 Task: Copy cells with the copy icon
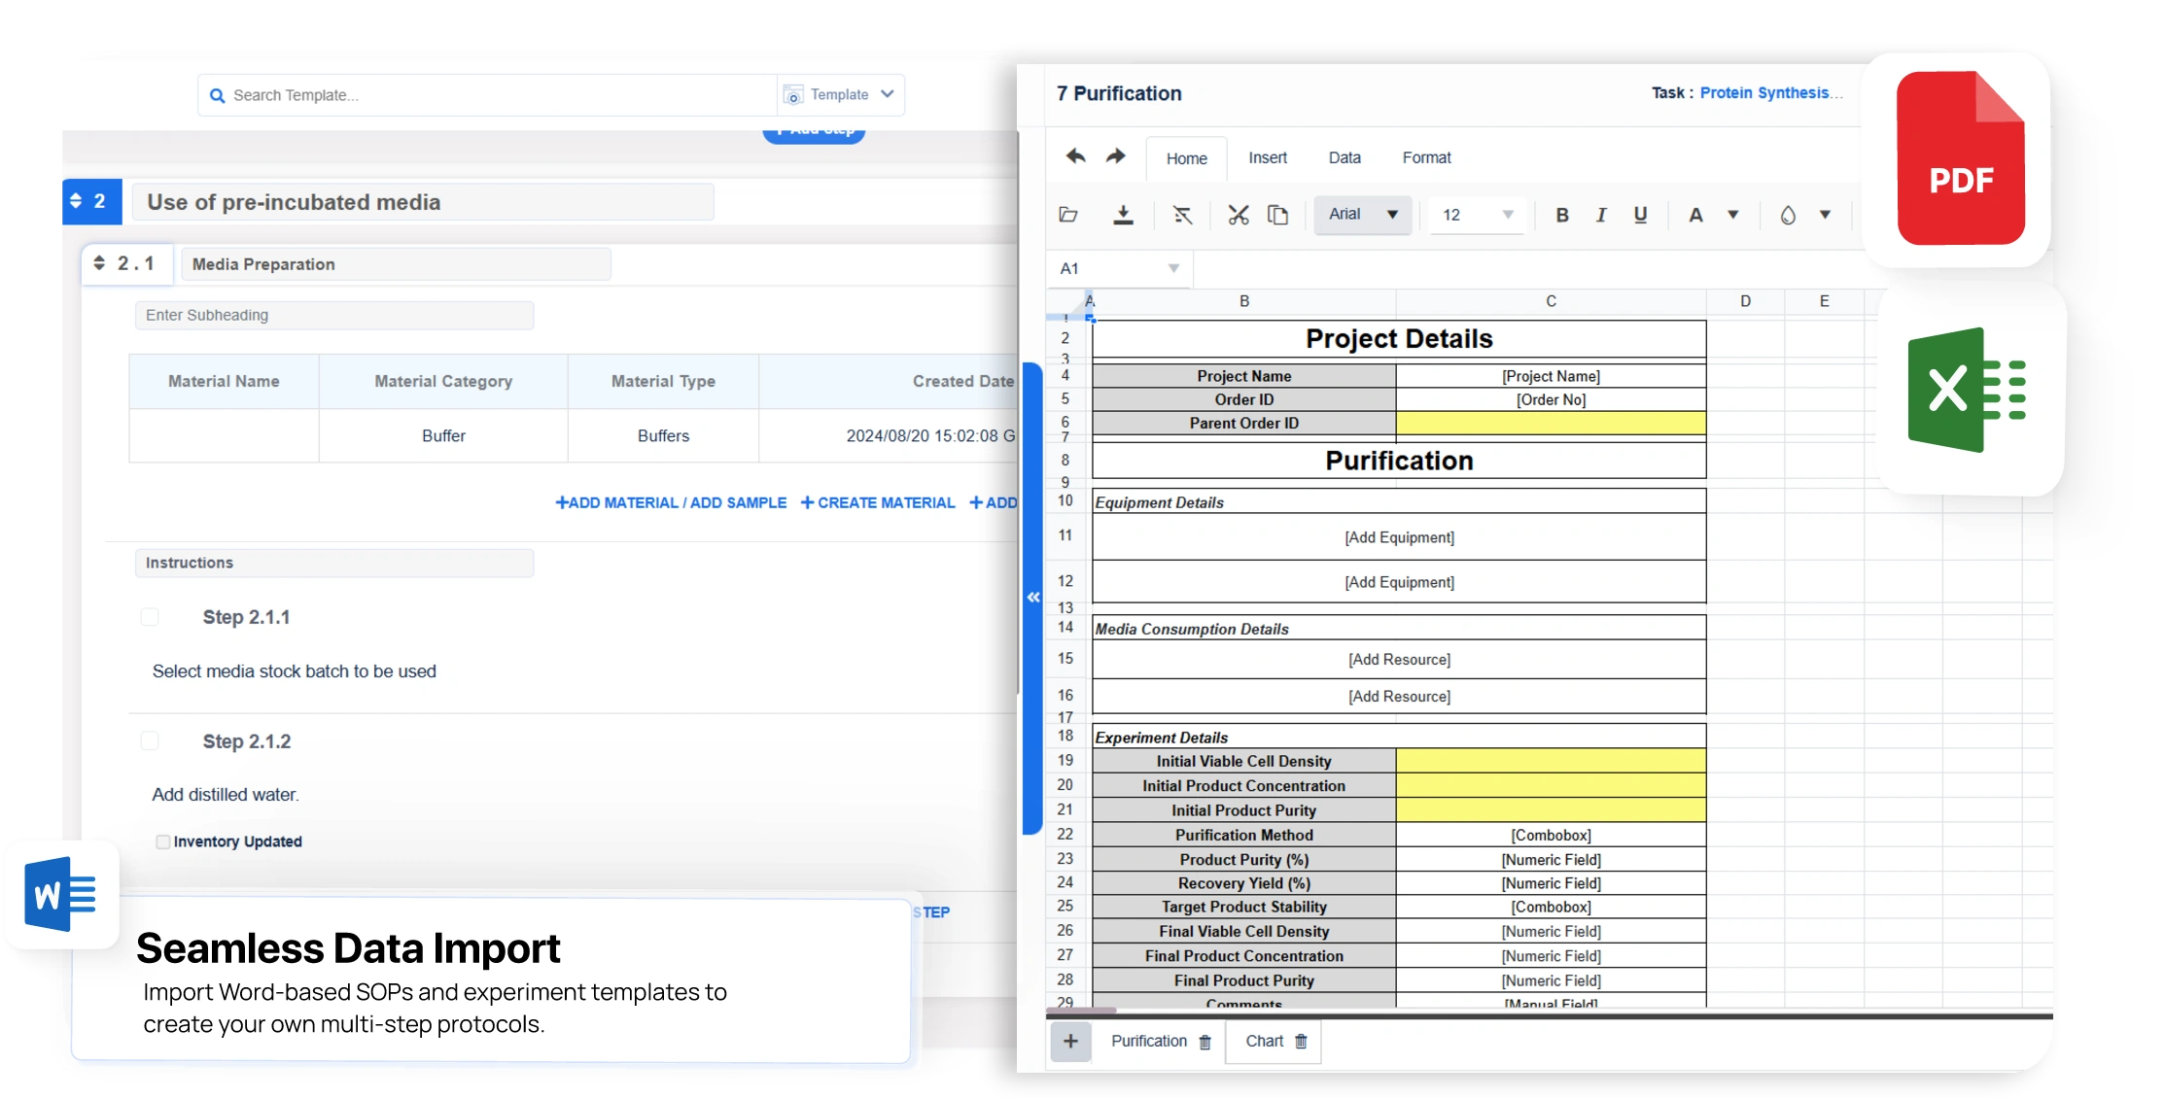[x=1278, y=215]
